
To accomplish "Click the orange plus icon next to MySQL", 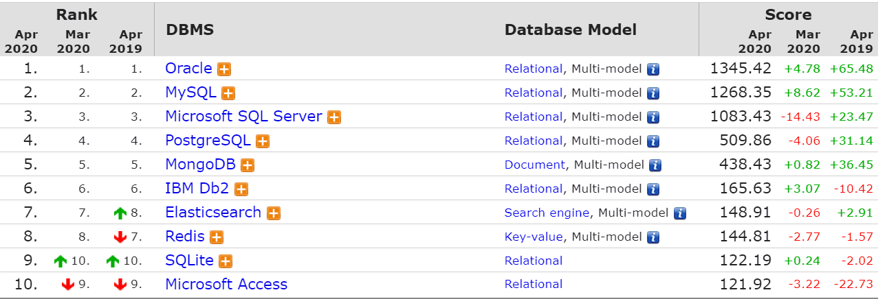I will tap(228, 93).
